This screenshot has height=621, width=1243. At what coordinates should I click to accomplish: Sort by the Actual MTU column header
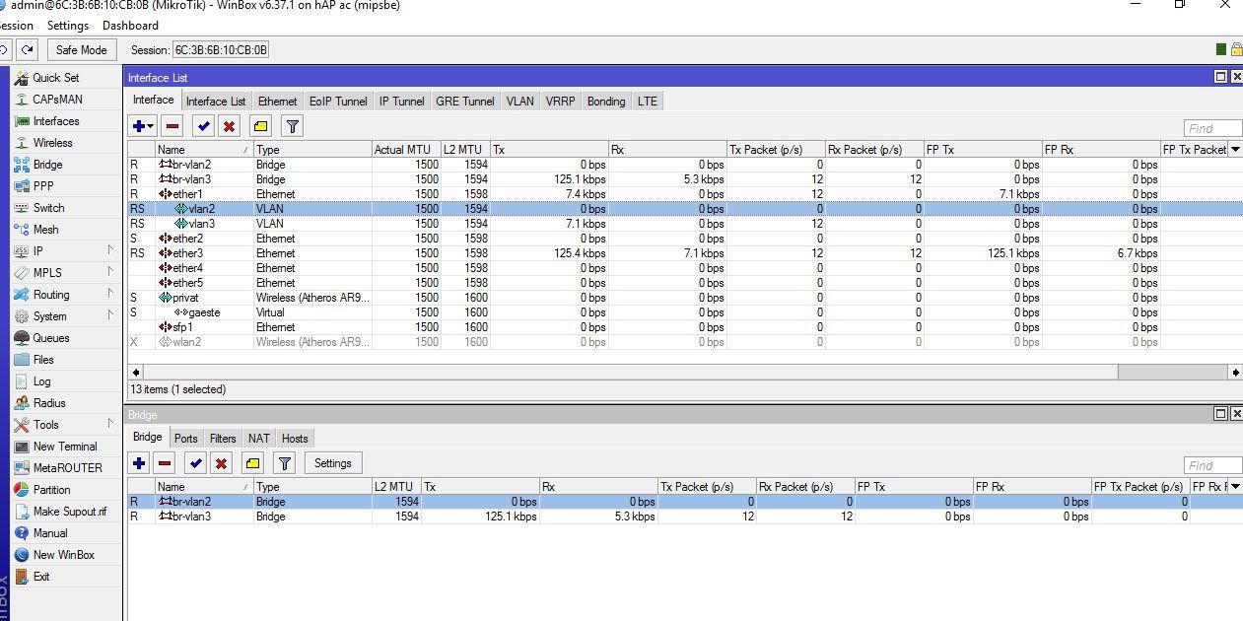tap(405, 150)
